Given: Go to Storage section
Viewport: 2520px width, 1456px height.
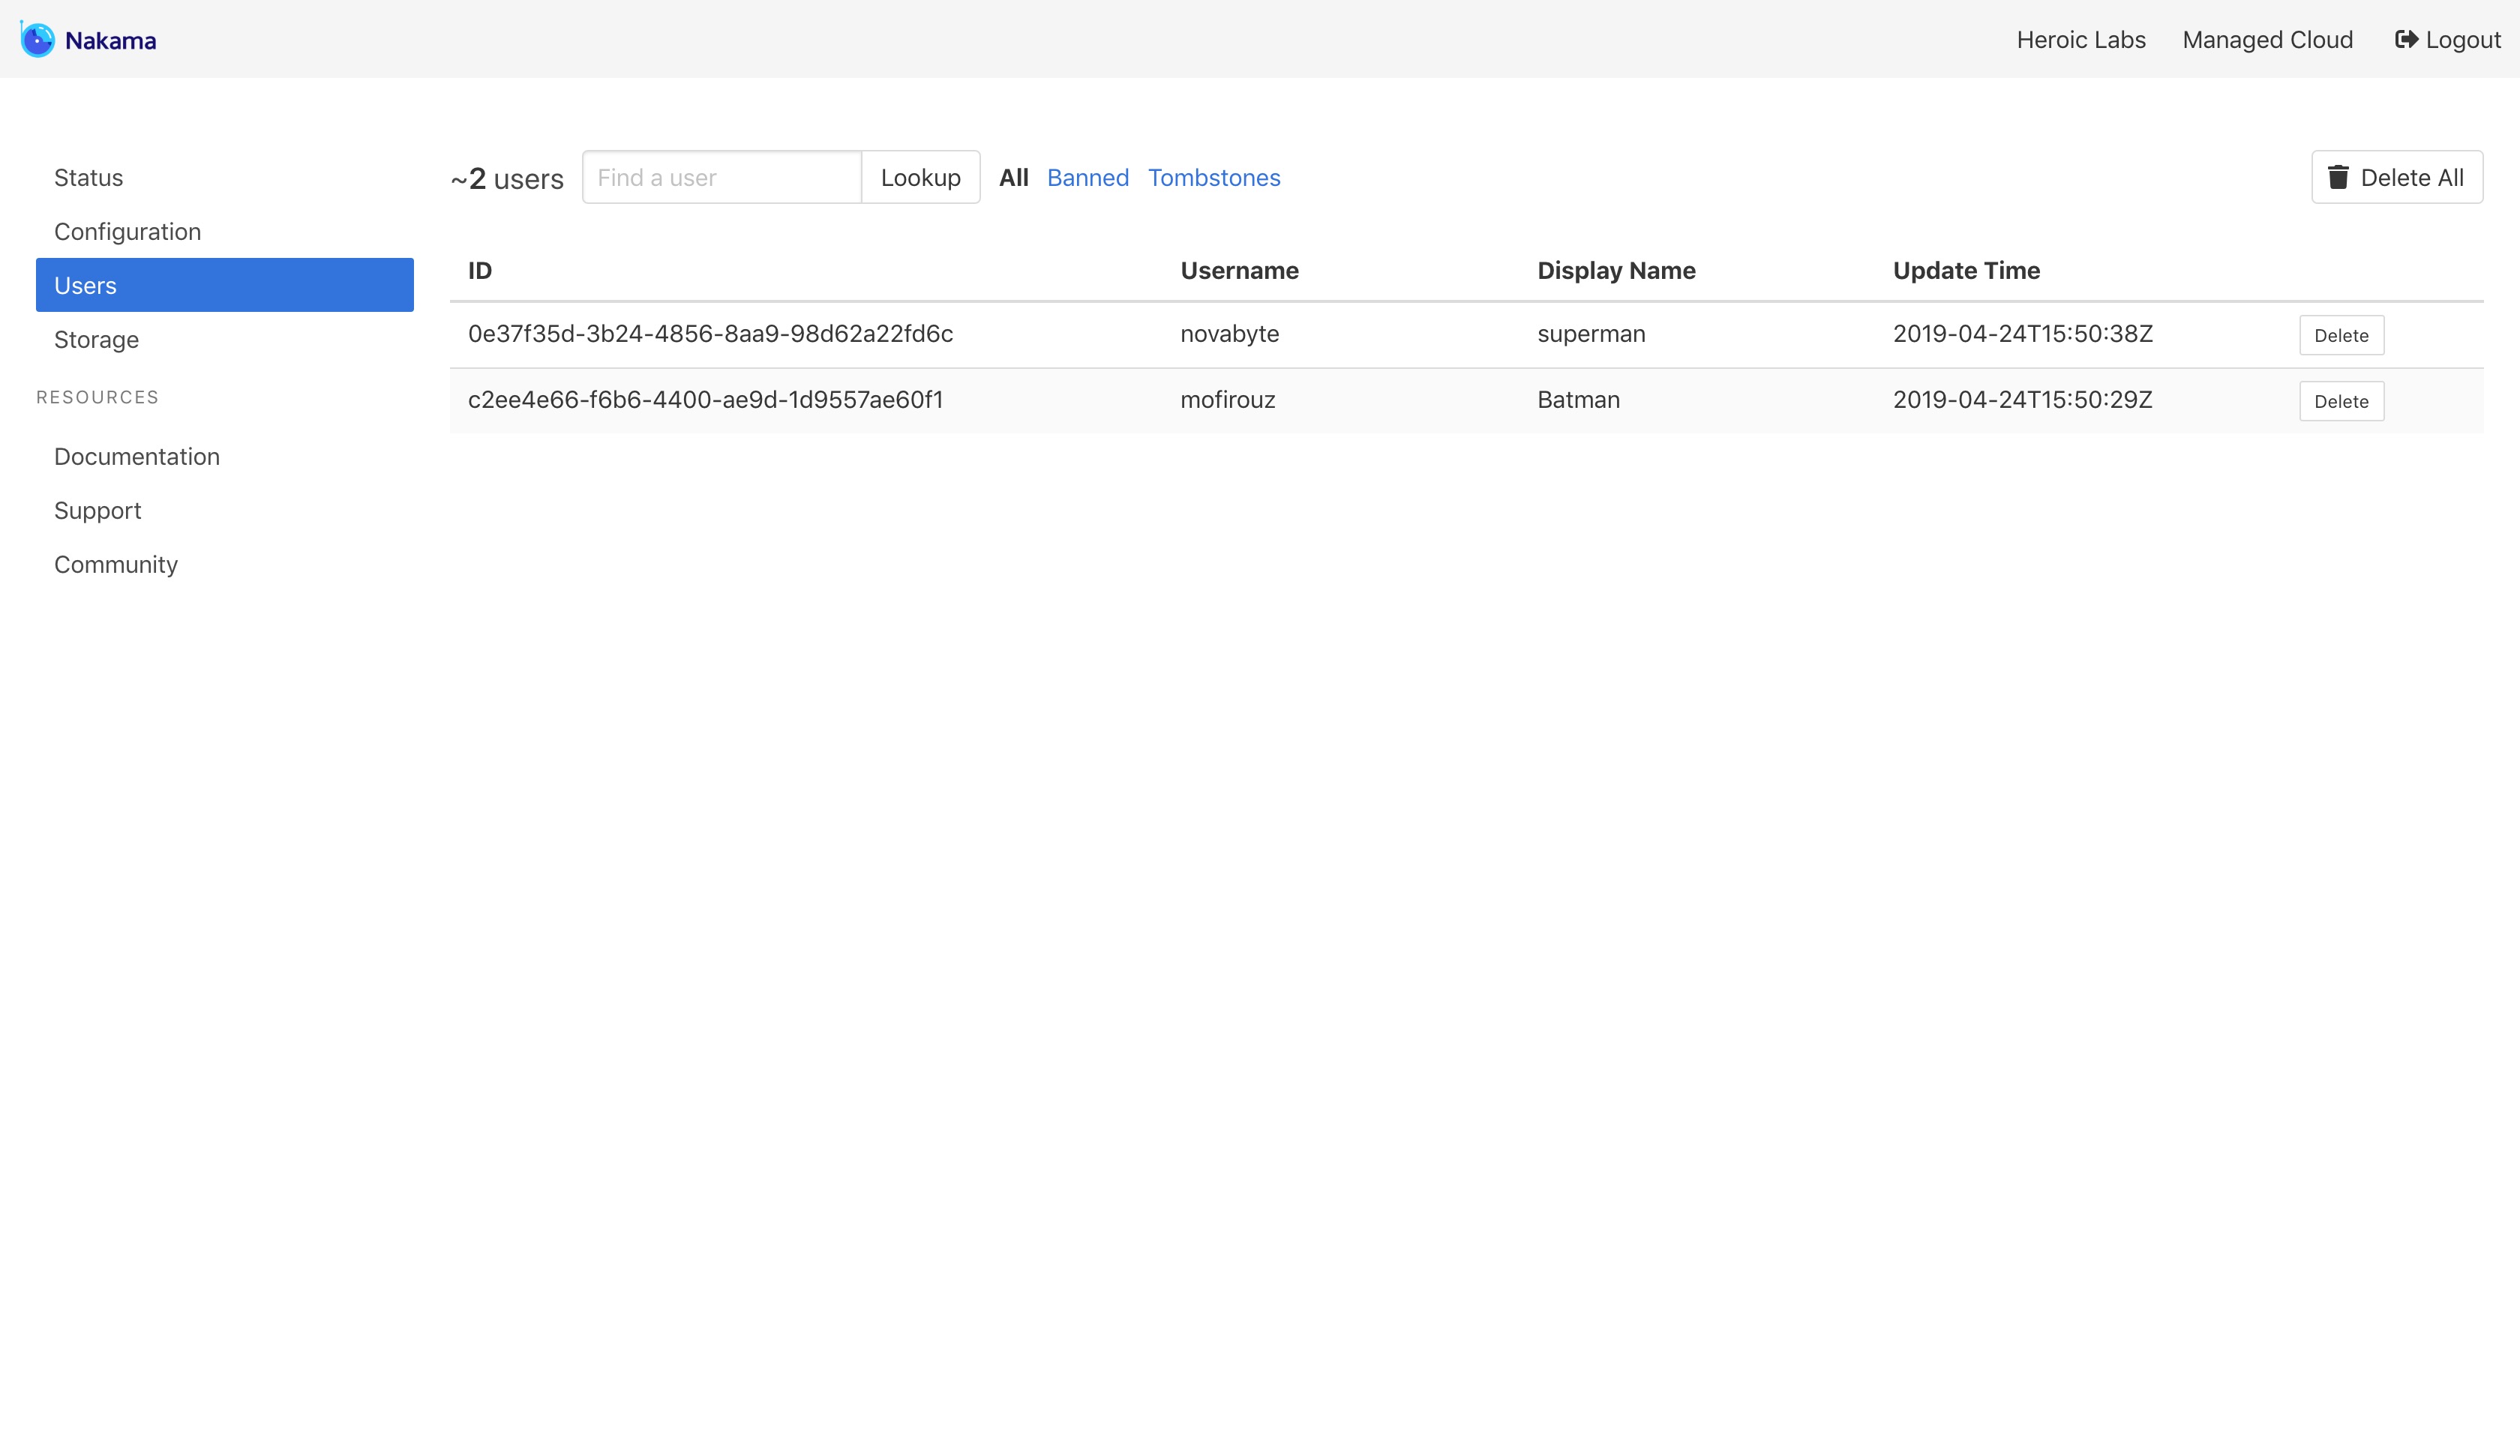Looking at the screenshot, I should click(96, 340).
